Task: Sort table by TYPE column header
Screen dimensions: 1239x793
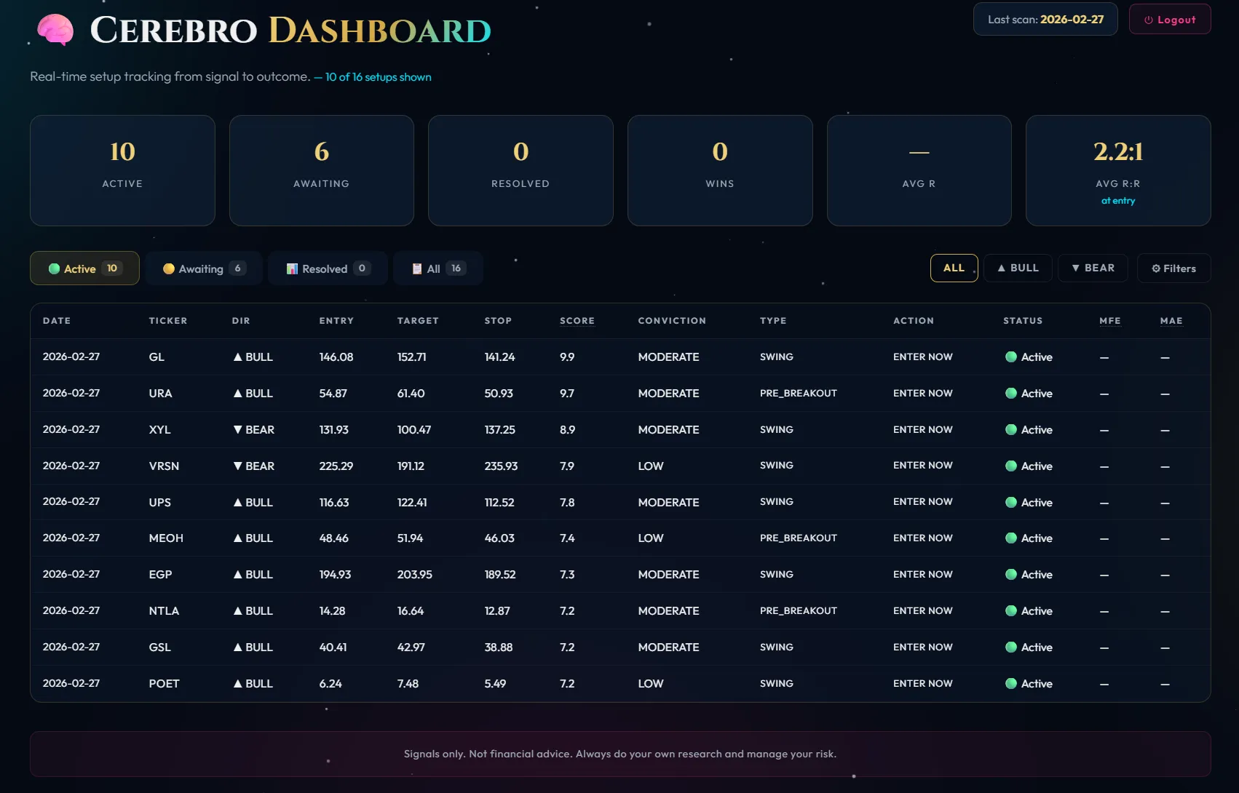Action: tap(773, 321)
